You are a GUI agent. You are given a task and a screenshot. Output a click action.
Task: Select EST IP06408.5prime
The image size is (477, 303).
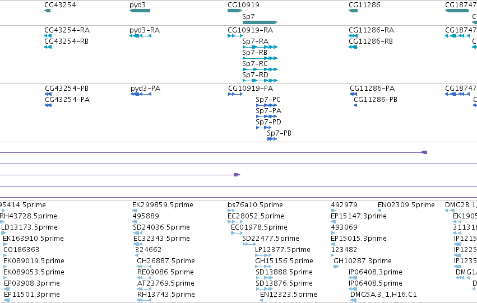(x=376, y=283)
